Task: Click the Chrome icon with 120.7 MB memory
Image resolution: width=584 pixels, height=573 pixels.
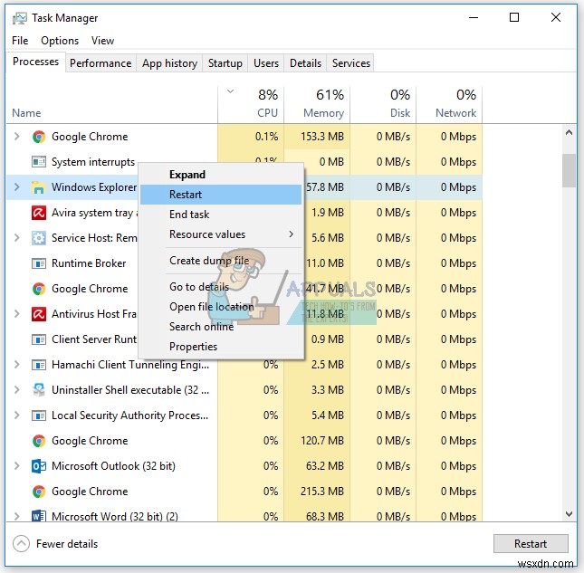Action: (39, 441)
